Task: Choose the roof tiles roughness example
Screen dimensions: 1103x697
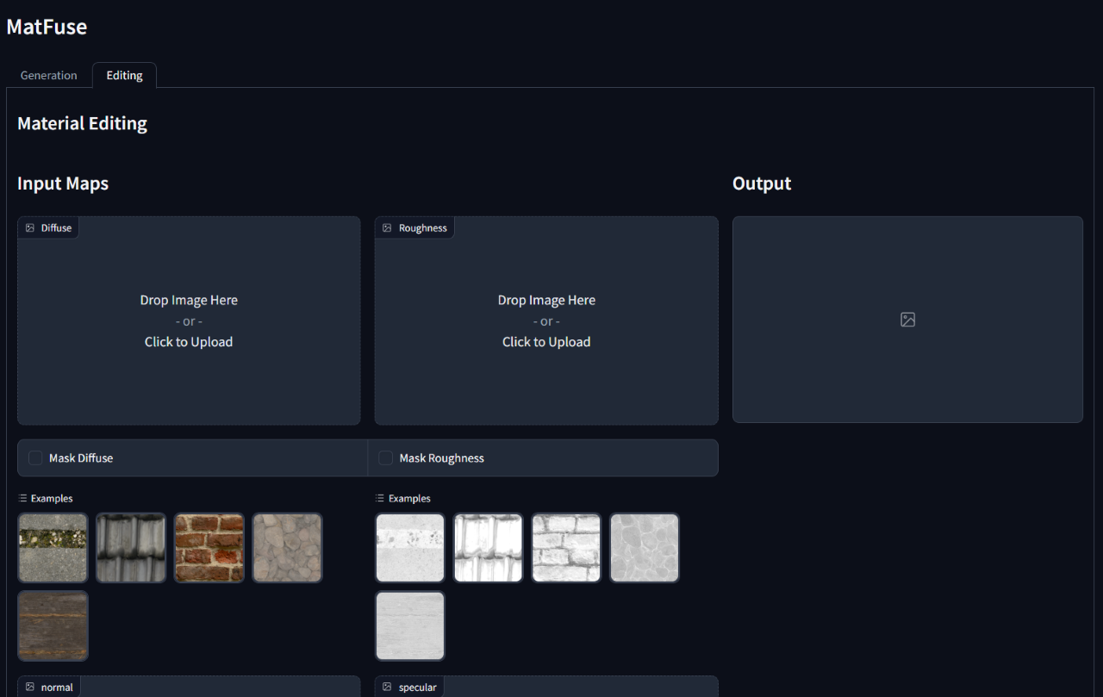Action: (489, 548)
